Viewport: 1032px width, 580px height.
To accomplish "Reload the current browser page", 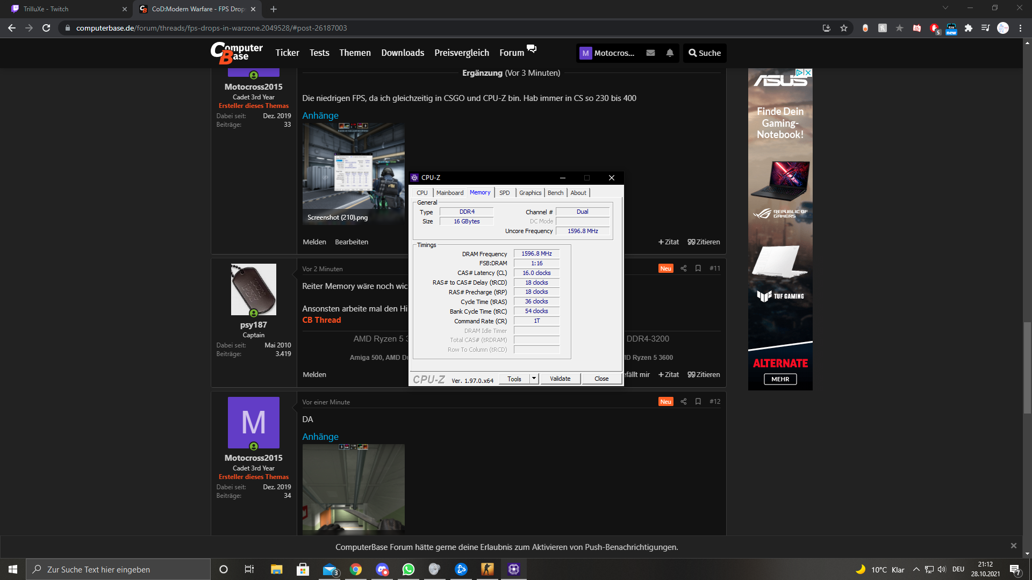I will (46, 28).
